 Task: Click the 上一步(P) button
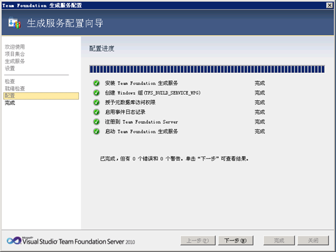(x=198, y=240)
